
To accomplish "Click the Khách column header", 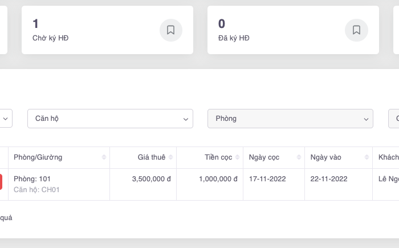I will click(x=388, y=157).
